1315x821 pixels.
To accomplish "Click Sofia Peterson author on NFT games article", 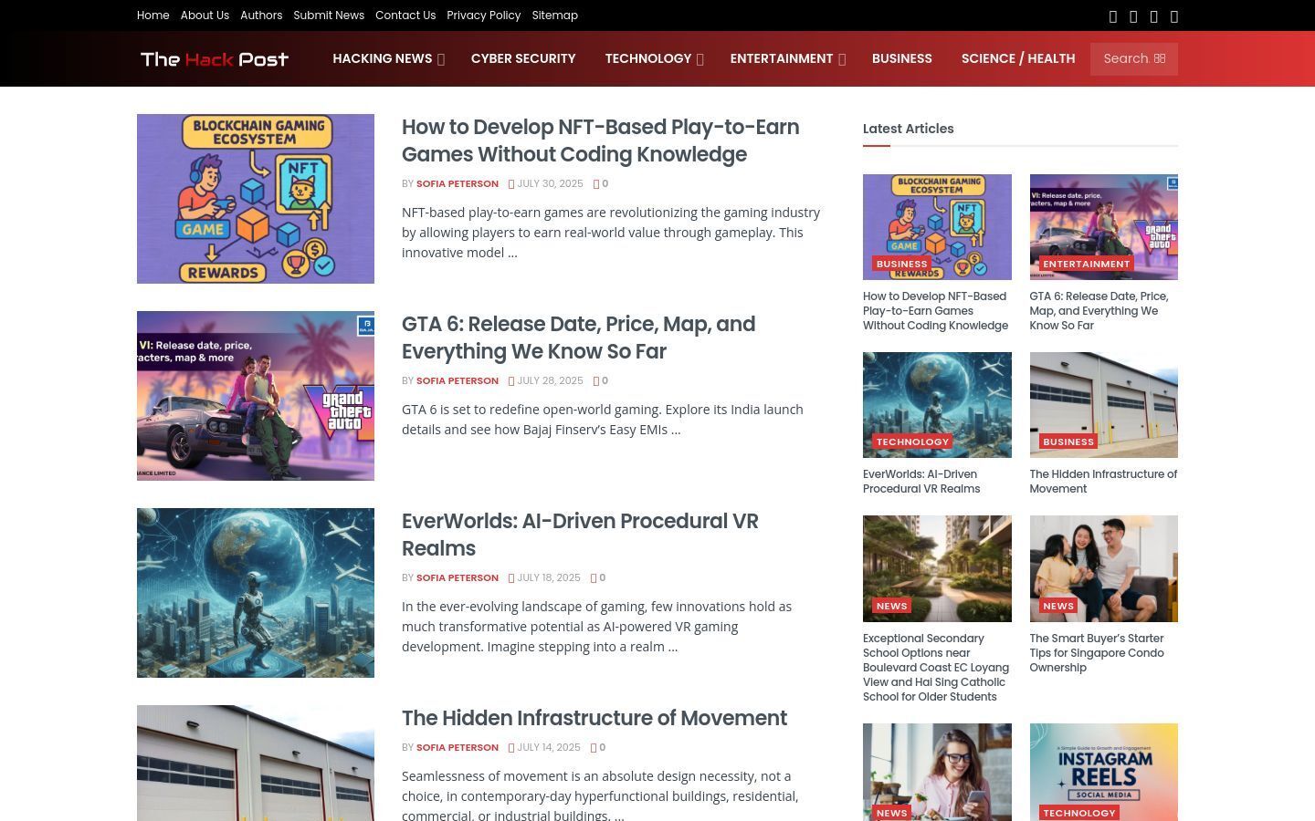I will (x=458, y=184).
